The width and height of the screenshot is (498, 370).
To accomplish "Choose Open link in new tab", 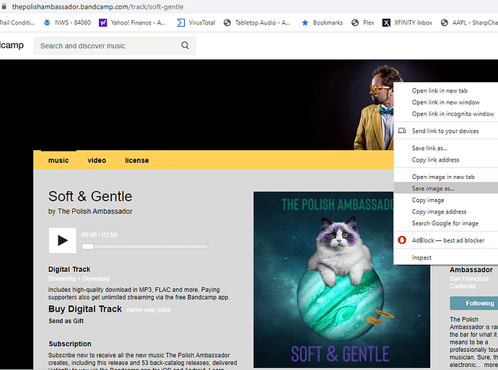I will [445, 90].
